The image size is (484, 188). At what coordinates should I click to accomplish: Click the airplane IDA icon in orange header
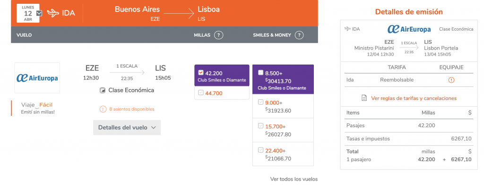(53, 13)
